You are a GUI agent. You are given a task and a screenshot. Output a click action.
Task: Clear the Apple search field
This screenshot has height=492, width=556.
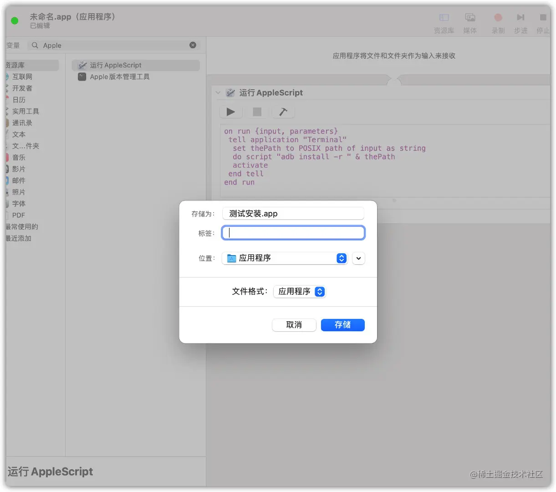(x=193, y=45)
